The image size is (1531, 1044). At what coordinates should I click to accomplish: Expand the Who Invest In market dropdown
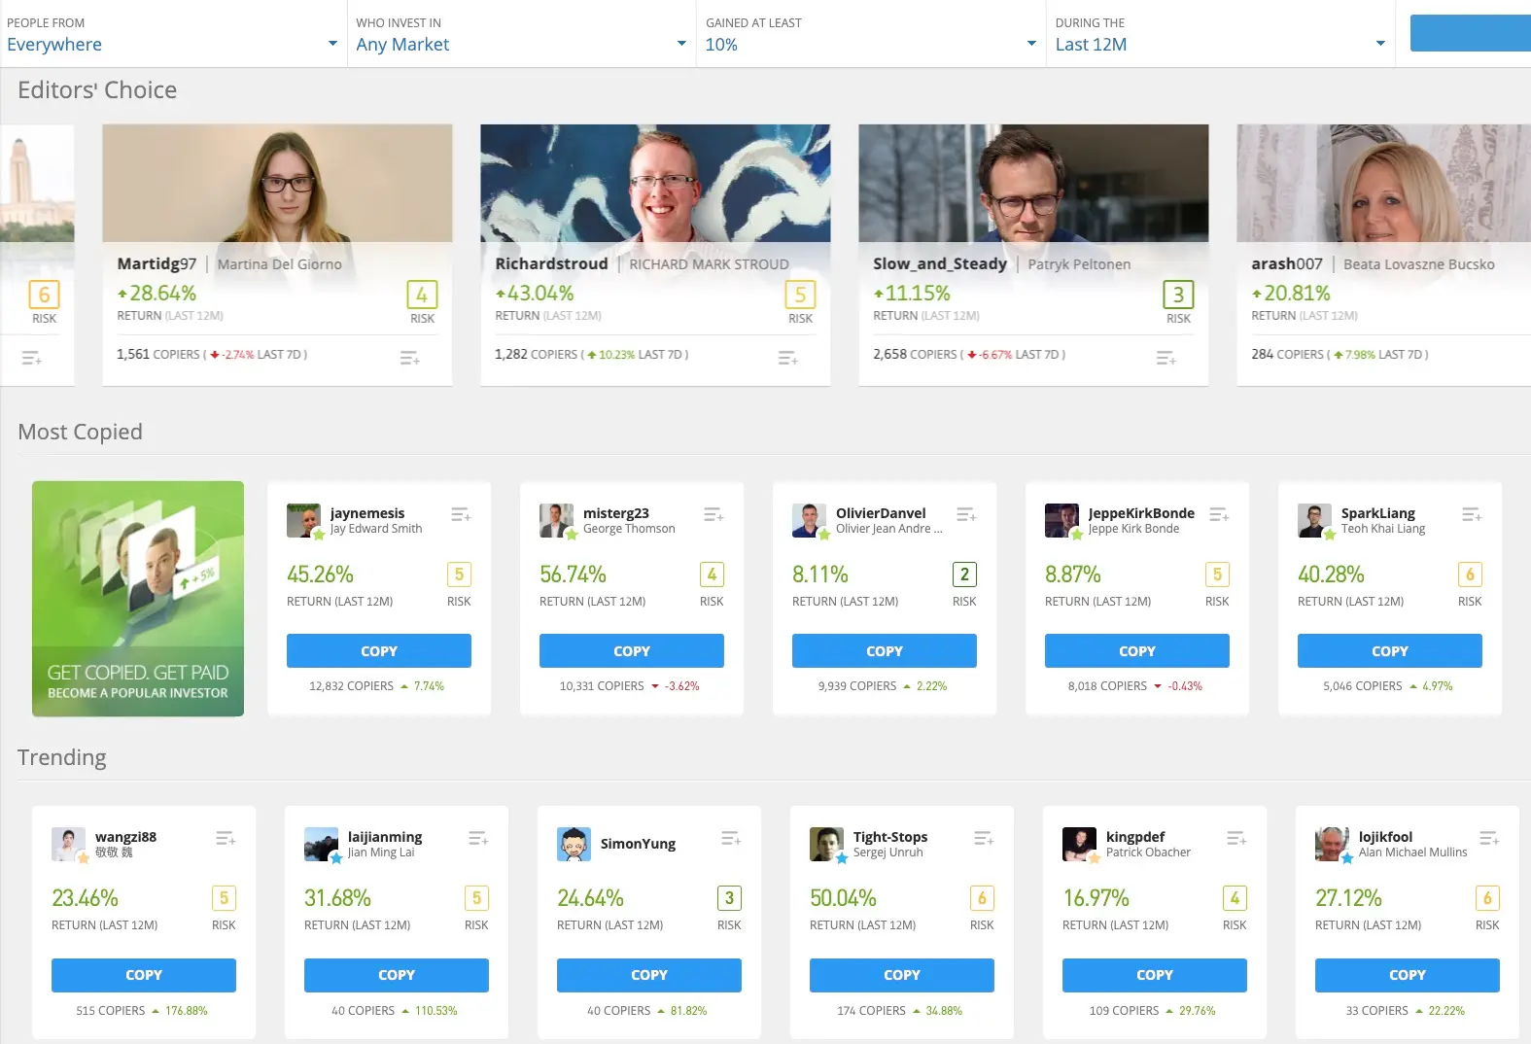pyautogui.click(x=521, y=44)
